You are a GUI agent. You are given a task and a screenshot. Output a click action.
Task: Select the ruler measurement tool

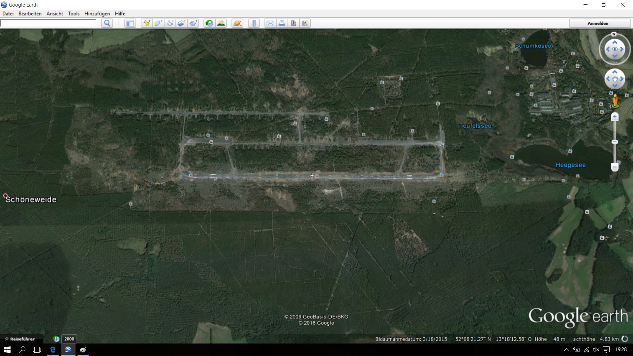pos(254,23)
